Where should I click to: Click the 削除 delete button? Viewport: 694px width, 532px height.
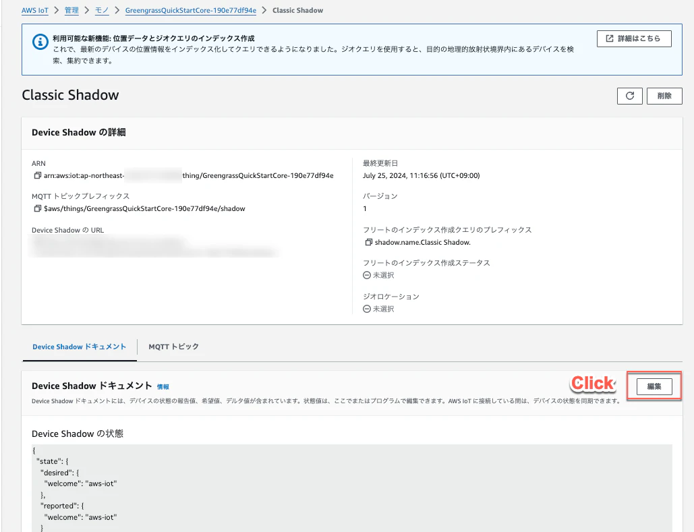(664, 96)
